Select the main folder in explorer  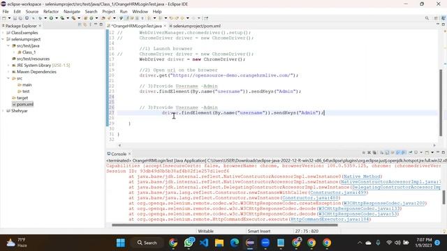pos(24,85)
